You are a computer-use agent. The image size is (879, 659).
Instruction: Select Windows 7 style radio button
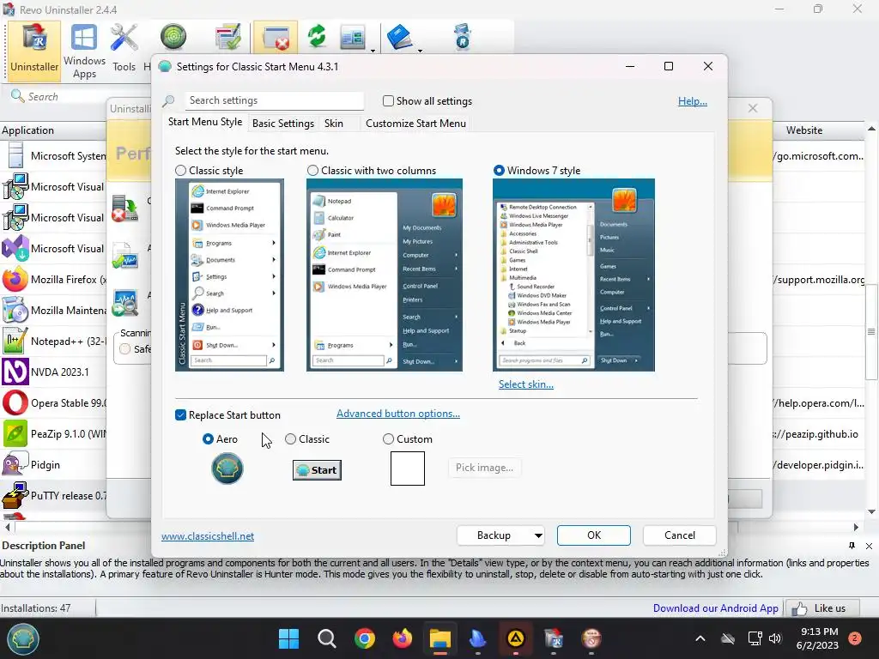[x=499, y=171]
